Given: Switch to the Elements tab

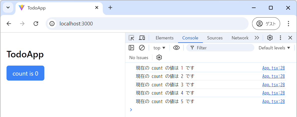Looking at the screenshot, I should pos(164,38).
